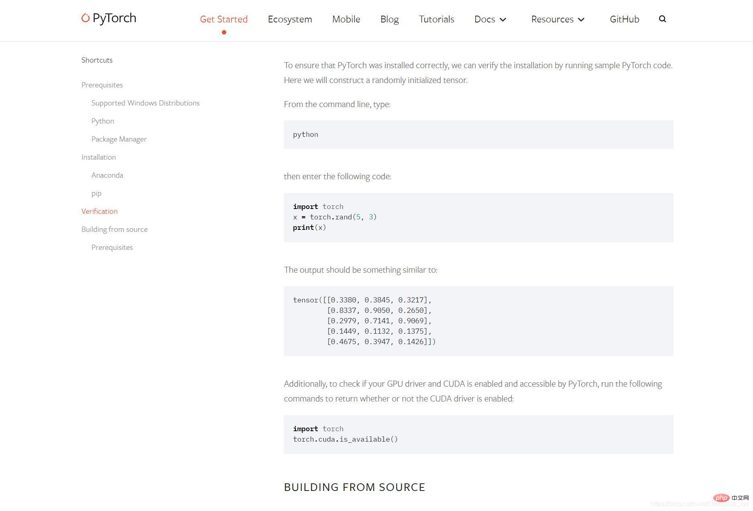Image resolution: width=753 pixels, height=511 pixels.
Task: Click the Installation sidebar shortcut
Action: (x=98, y=157)
